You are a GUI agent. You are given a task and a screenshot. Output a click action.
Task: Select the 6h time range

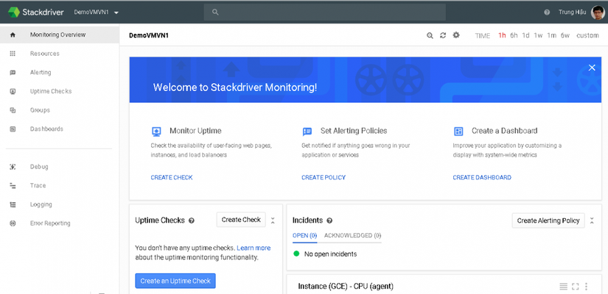click(x=514, y=35)
